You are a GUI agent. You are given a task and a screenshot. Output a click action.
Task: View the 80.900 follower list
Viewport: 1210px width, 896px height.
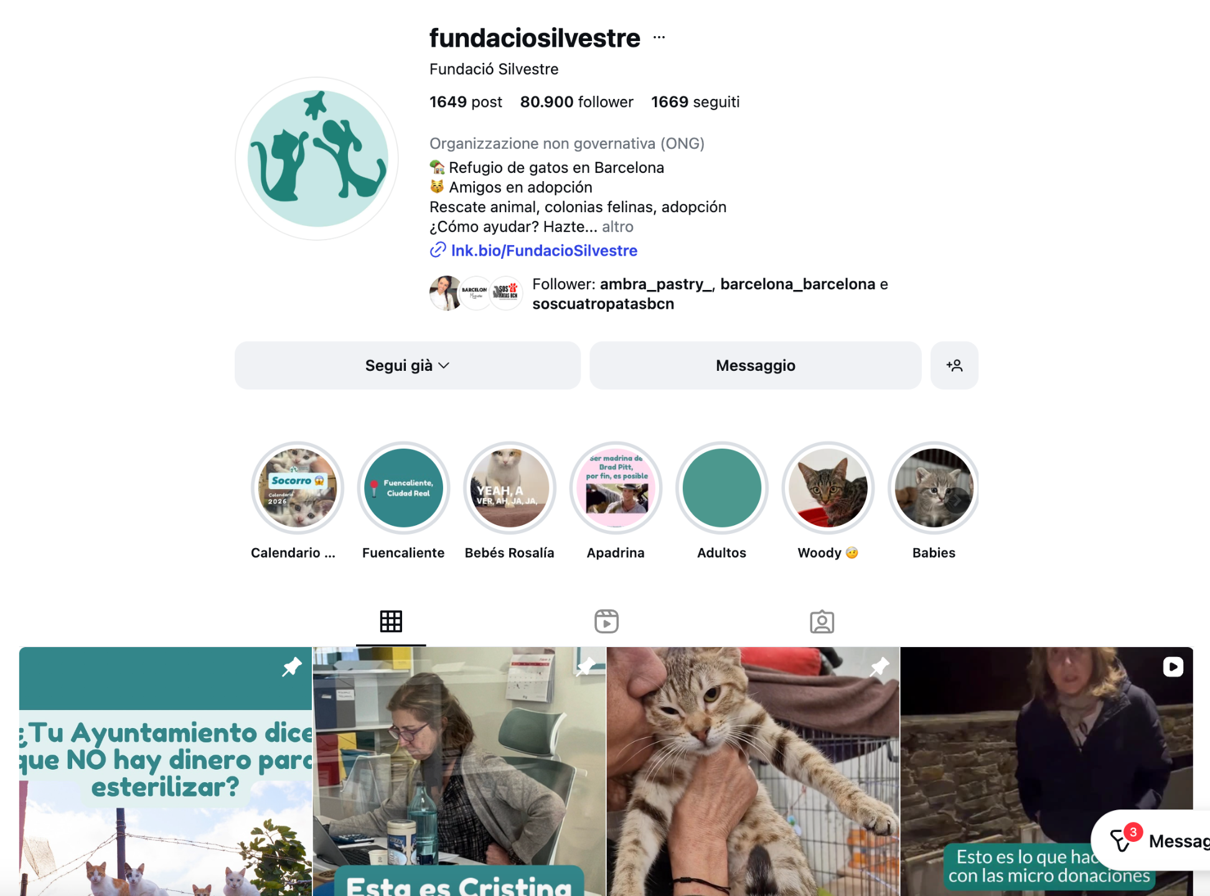click(576, 102)
